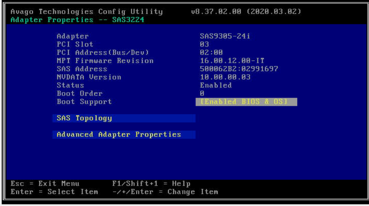Click the Status label
Viewport: 369px width, 206px height.
[71, 85]
